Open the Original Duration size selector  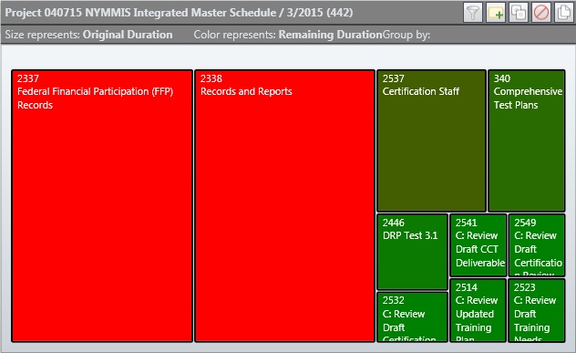tap(128, 35)
